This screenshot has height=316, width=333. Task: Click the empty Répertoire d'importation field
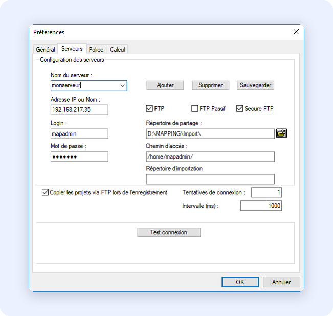[210, 179]
